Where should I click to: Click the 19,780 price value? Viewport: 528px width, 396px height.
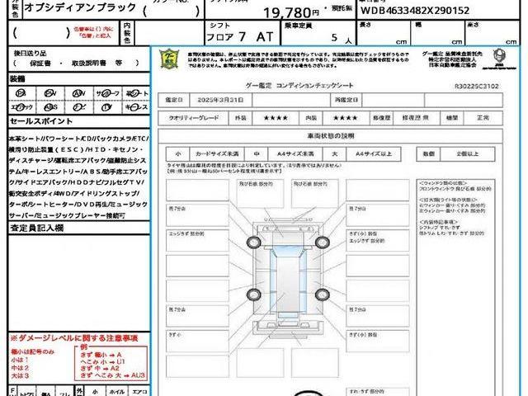[287, 13]
